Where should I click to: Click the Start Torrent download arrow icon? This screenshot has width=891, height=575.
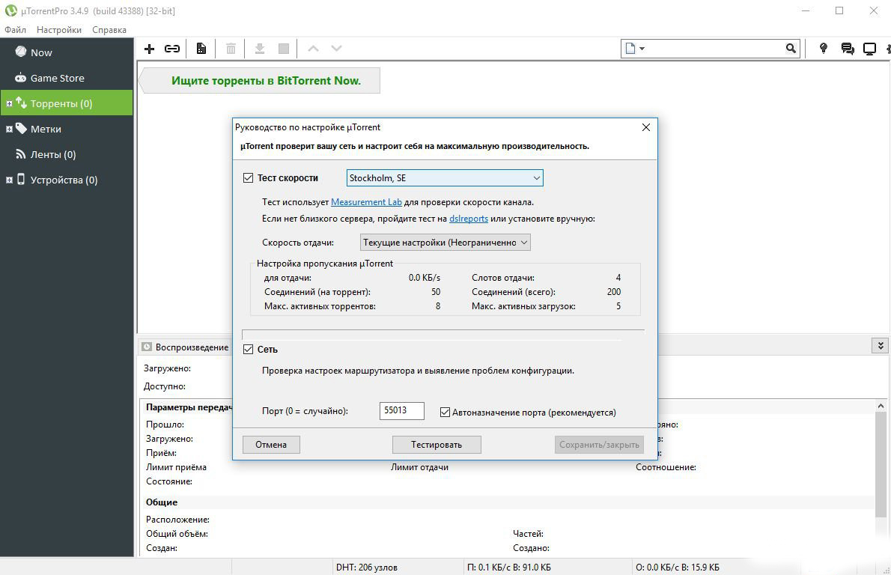pyautogui.click(x=260, y=49)
